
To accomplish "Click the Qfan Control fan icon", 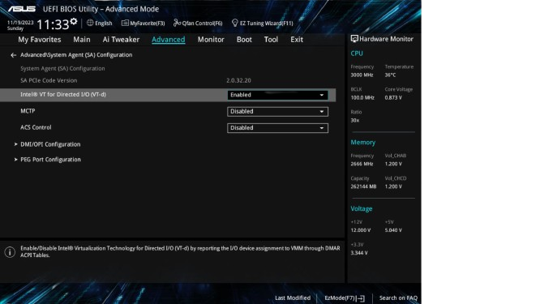I will tap(177, 23).
